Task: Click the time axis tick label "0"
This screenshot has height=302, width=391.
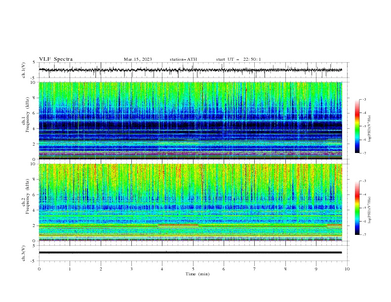Action: pos(39,269)
